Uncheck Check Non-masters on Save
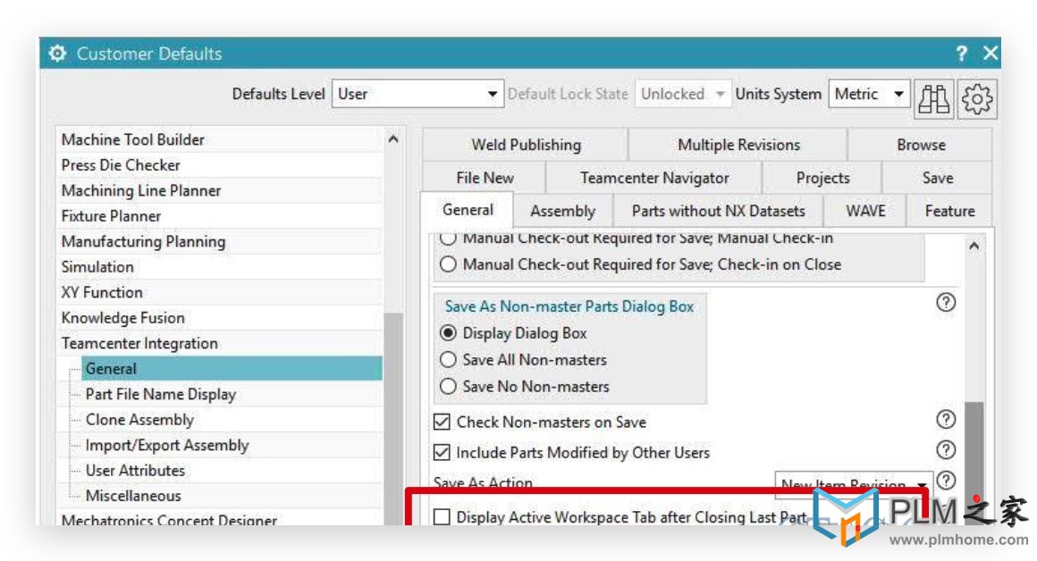The height and width of the screenshot is (561, 1037). click(x=442, y=422)
